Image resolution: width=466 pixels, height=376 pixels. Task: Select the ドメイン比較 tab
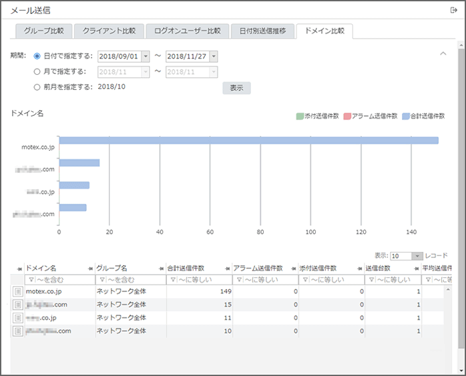pos(324,31)
